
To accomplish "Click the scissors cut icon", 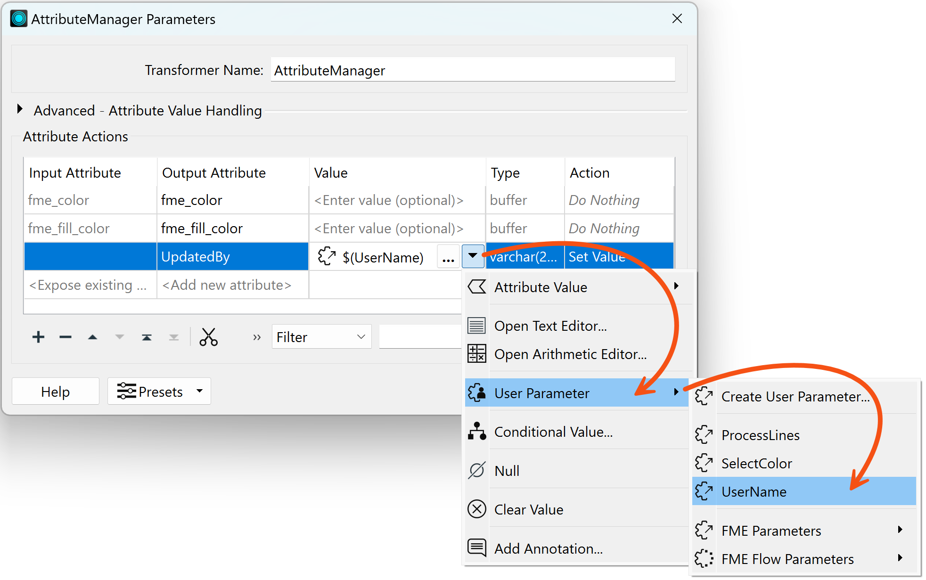I will pos(208,337).
